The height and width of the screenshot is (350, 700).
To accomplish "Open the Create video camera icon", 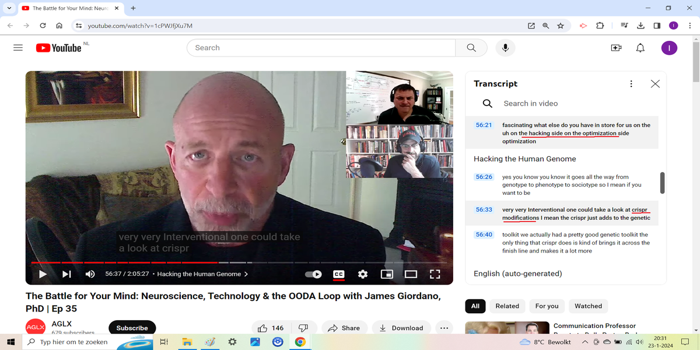I will pyautogui.click(x=616, y=48).
